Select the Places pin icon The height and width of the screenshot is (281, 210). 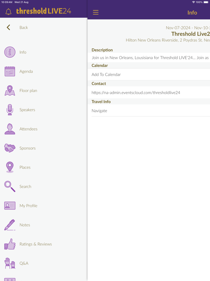point(10,167)
